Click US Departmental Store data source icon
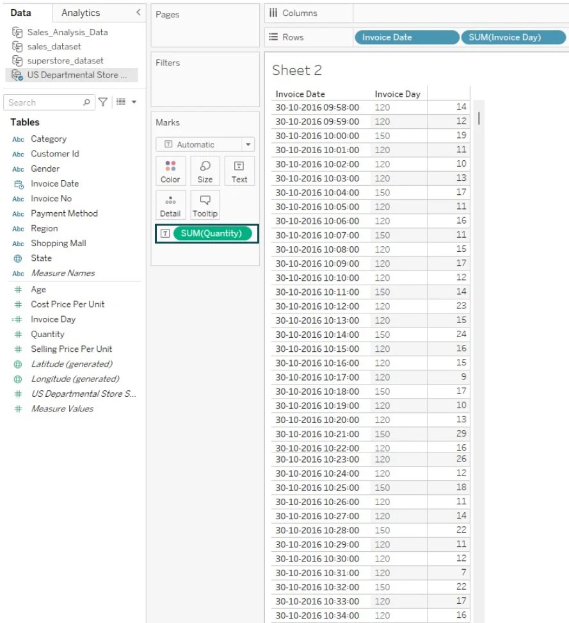 17,75
